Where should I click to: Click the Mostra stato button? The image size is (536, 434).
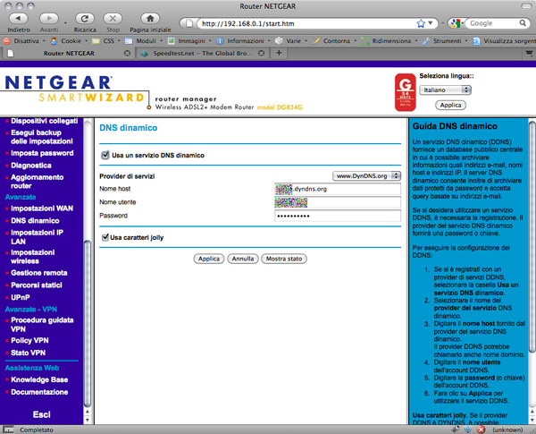284,259
